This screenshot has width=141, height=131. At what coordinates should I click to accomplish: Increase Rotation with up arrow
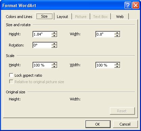click(x=54, y=44)
